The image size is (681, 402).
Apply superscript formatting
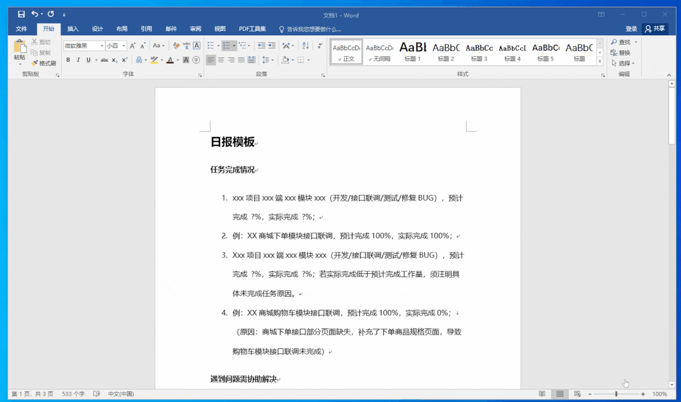tap(124, 60)
